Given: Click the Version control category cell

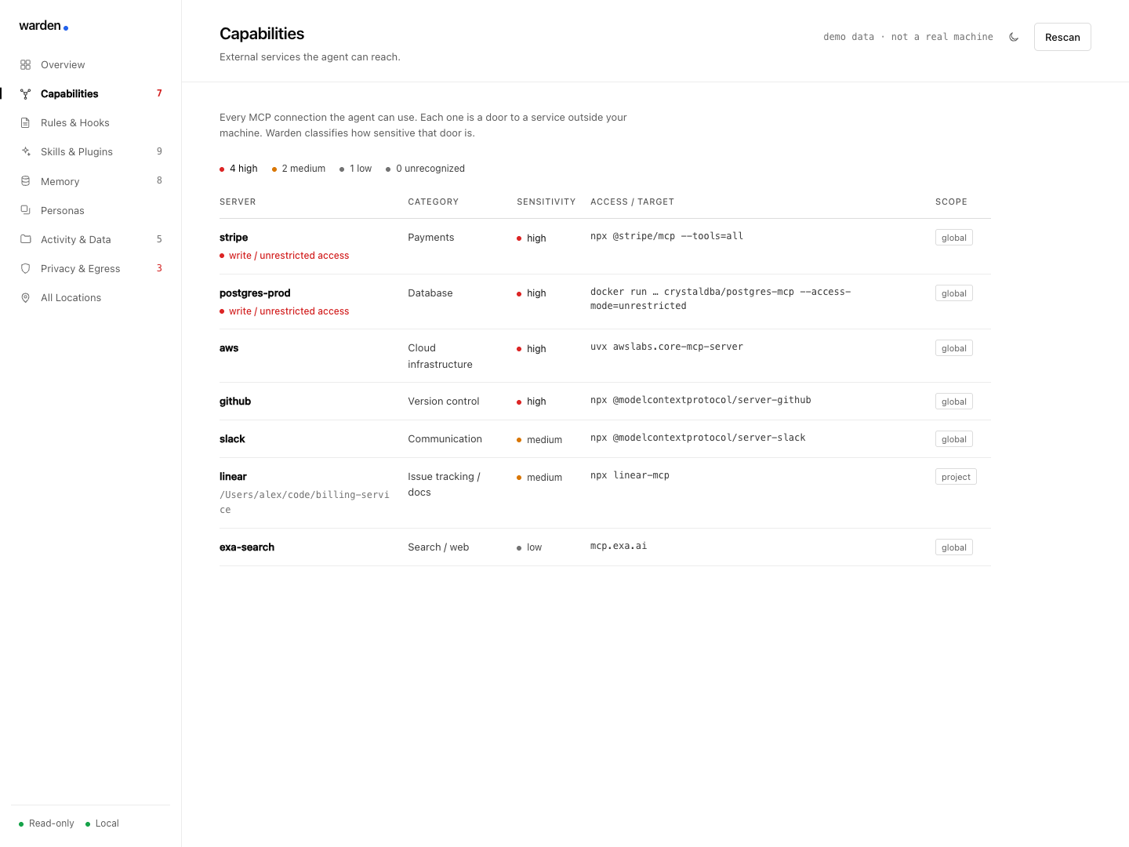Looking at the screenshot, I should pyautogui.click(x=444, y=402).
